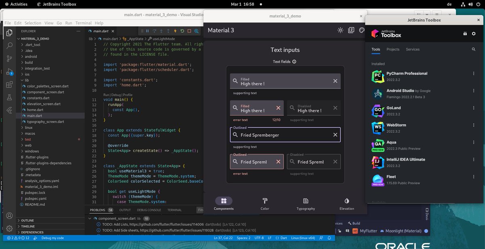Image resolution: width=485 pixels, height=249 pixels.
Task: Open options menu for PyCharm Professional
Action: click(x=474, y=74)
